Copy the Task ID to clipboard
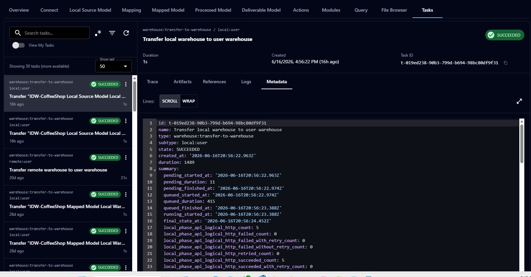The image size is (531, 277). point(506,63)
